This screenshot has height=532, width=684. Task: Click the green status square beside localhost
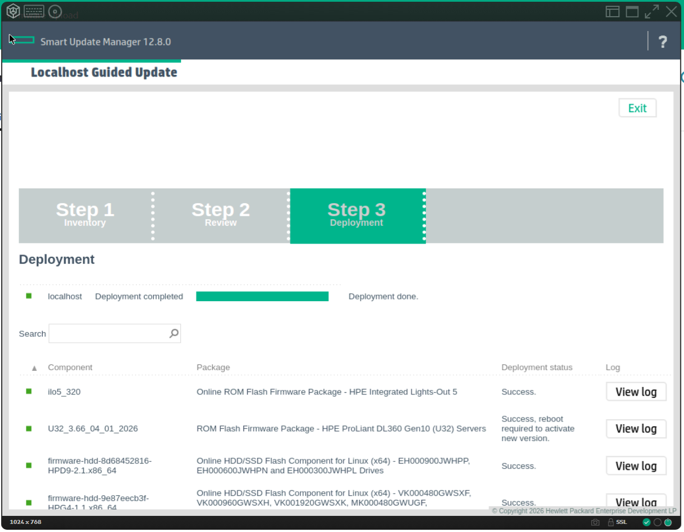tap(29, 296)
